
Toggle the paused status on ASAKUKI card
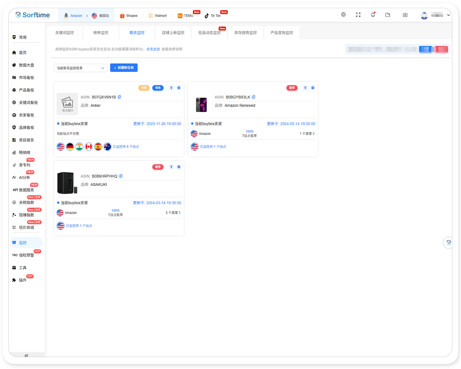(158, 167)
